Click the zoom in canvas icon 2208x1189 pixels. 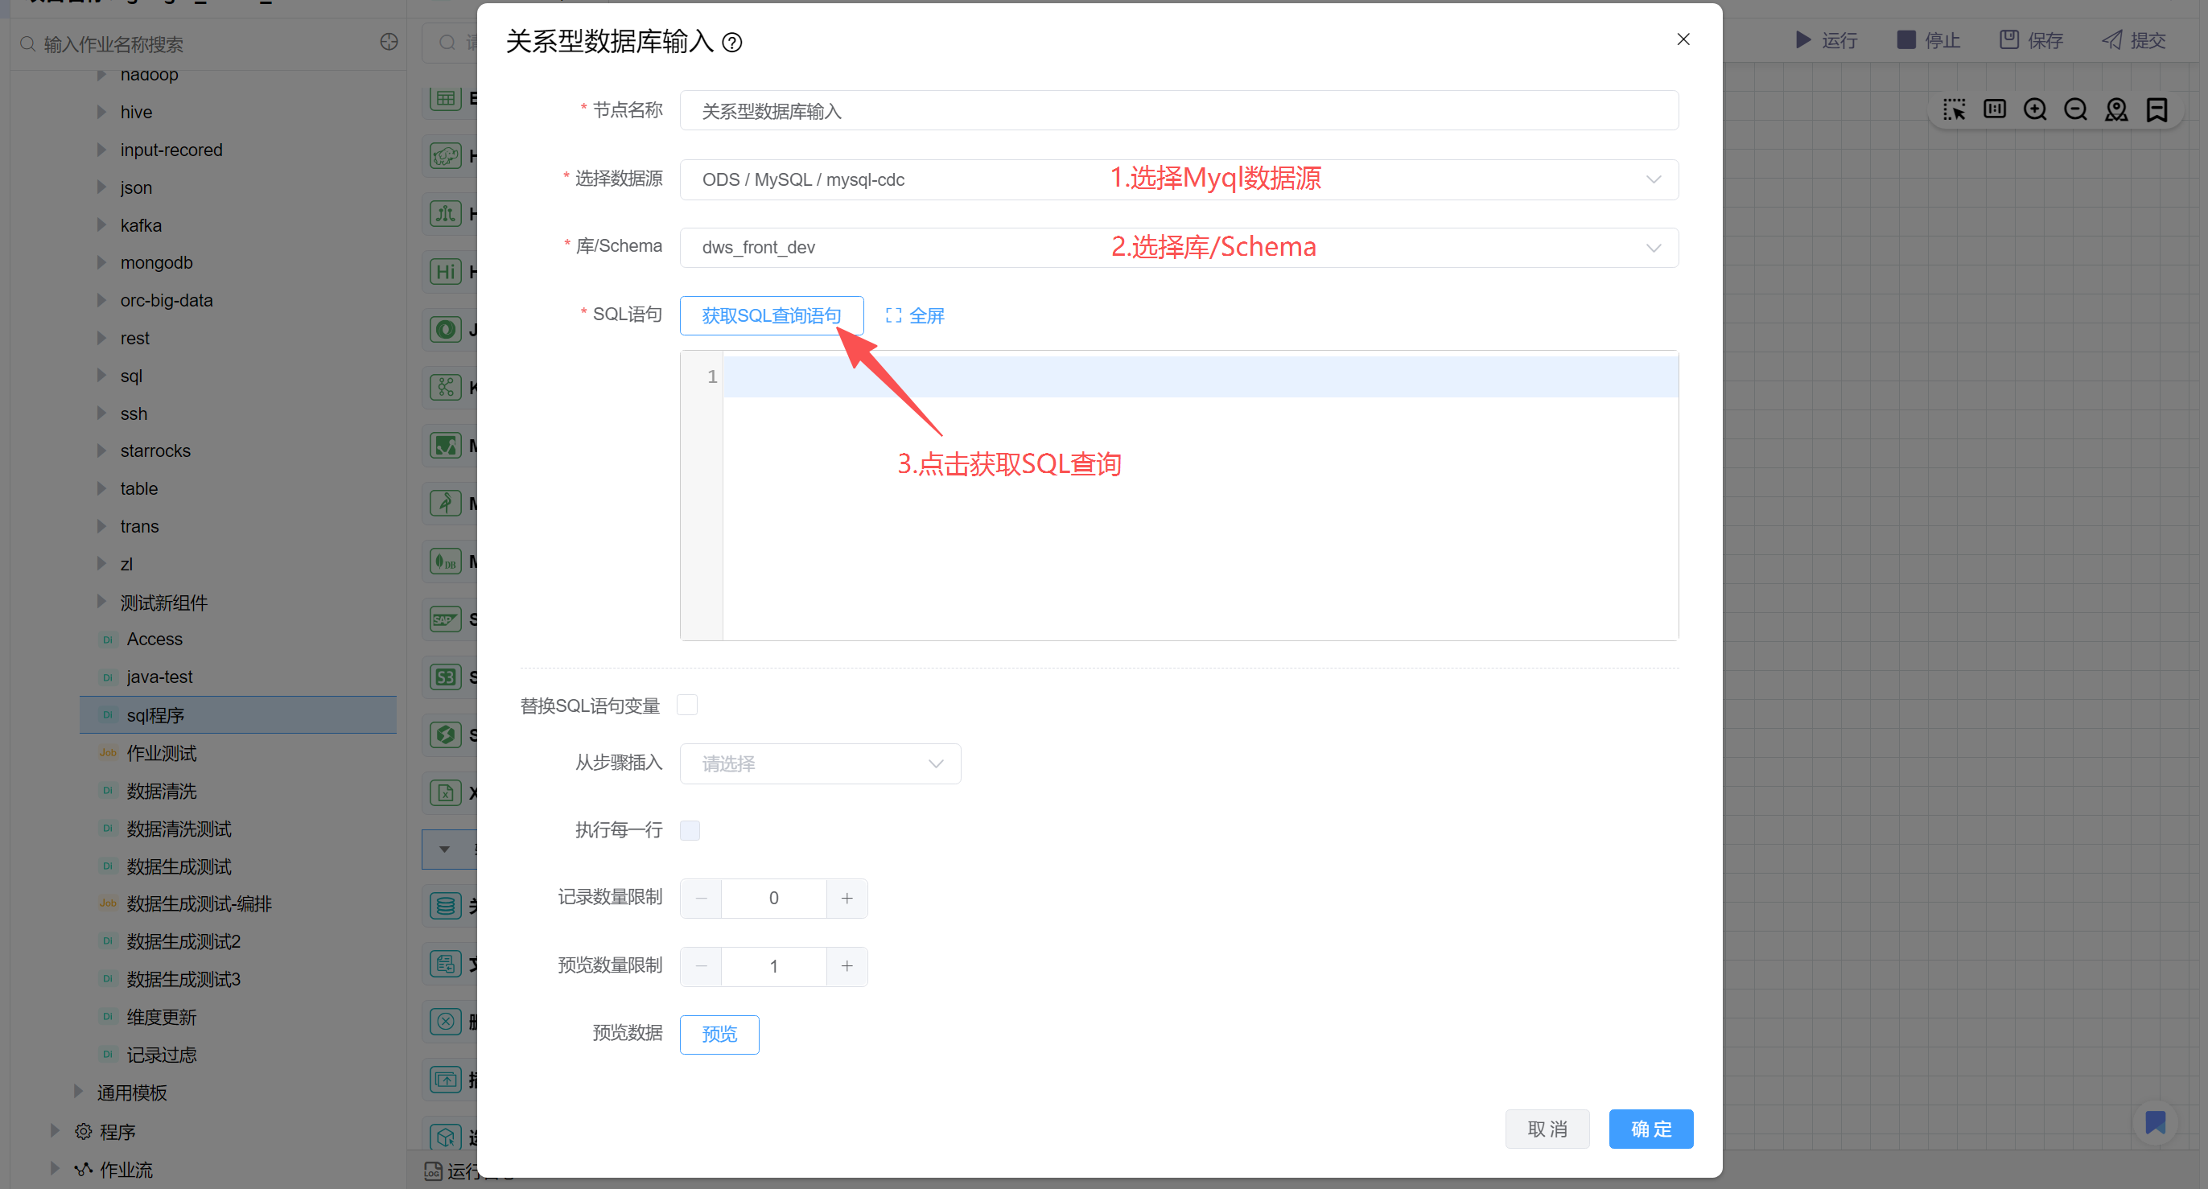click(x=2034, y=109)
